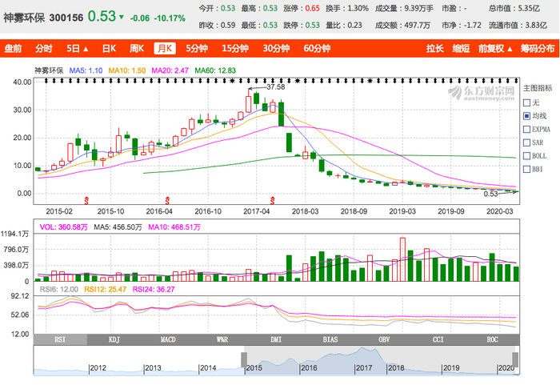Screen dimensions: 560x385
Task: Click the MA10: 1.50 legend value
Action: (x=126, y=70)
